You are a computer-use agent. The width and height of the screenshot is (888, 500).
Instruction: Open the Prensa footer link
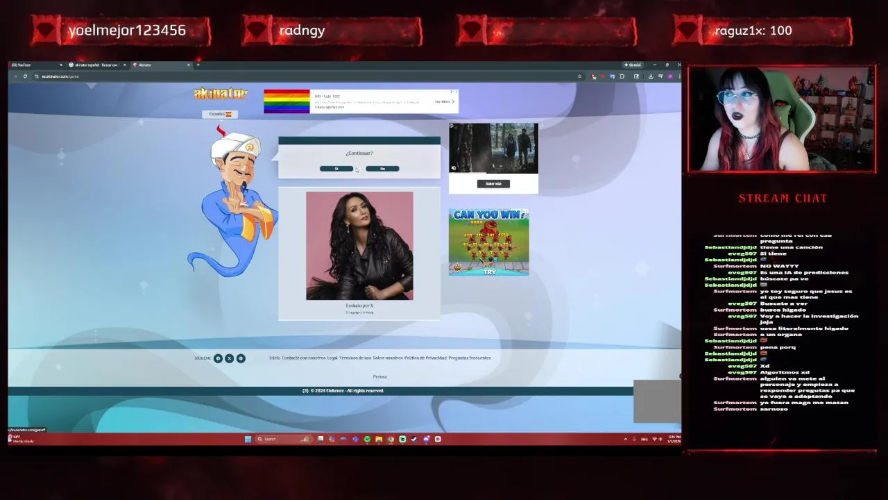tap(379, 377)
